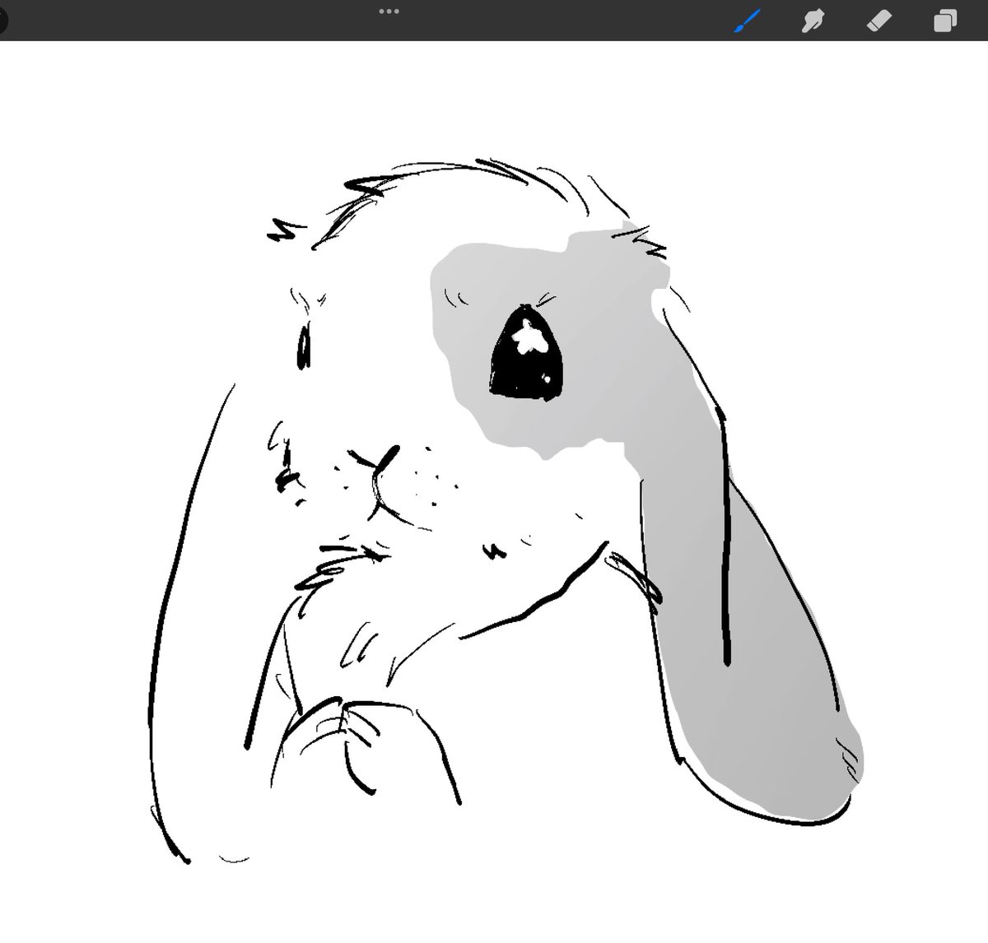Select the Brush tool
The height and width of the screenshot is (943, 988).
[747, 21]
